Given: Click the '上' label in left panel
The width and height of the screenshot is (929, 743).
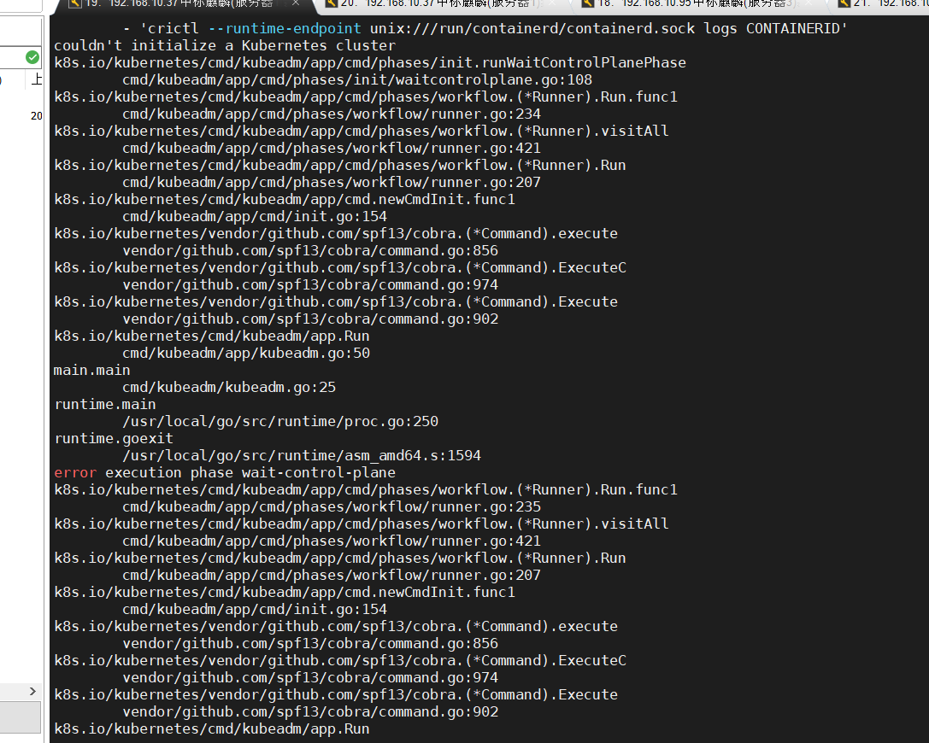Looking at the screenshot, I should [37, 79].
